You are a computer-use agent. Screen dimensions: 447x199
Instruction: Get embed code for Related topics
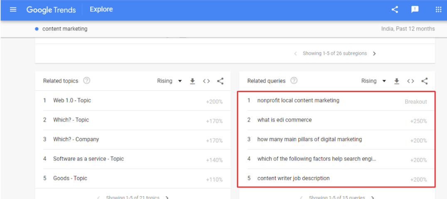[206, 81]
